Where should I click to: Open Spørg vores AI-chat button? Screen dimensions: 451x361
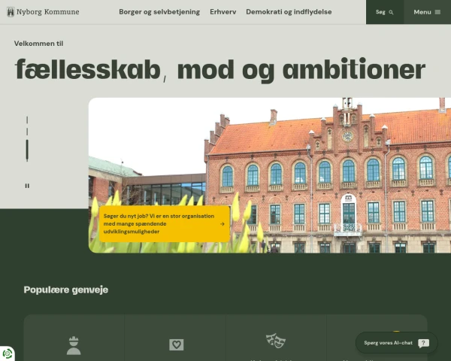pyautogui.click(x=396, y=343)
